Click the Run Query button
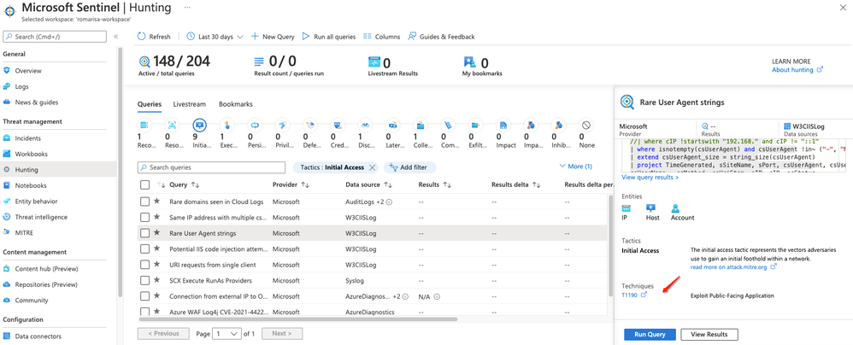The width and height of the screenshot is (853, 345). [650, 334]
